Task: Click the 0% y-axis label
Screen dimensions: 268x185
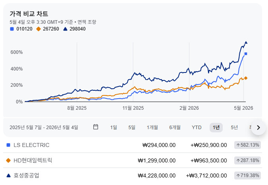Action: tap(19, 102)
